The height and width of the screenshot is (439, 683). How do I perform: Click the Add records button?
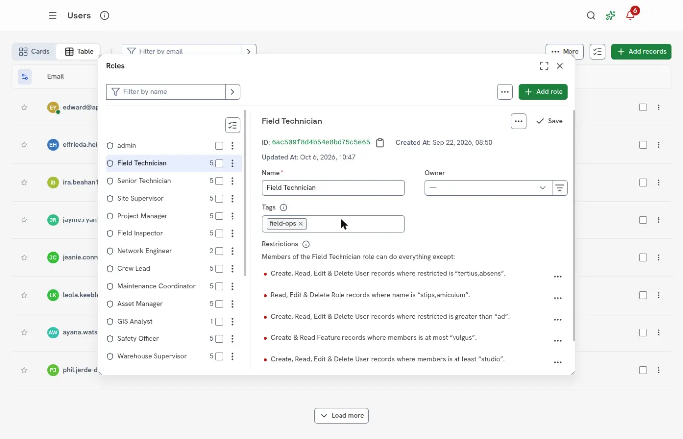(x=641, y=51)
